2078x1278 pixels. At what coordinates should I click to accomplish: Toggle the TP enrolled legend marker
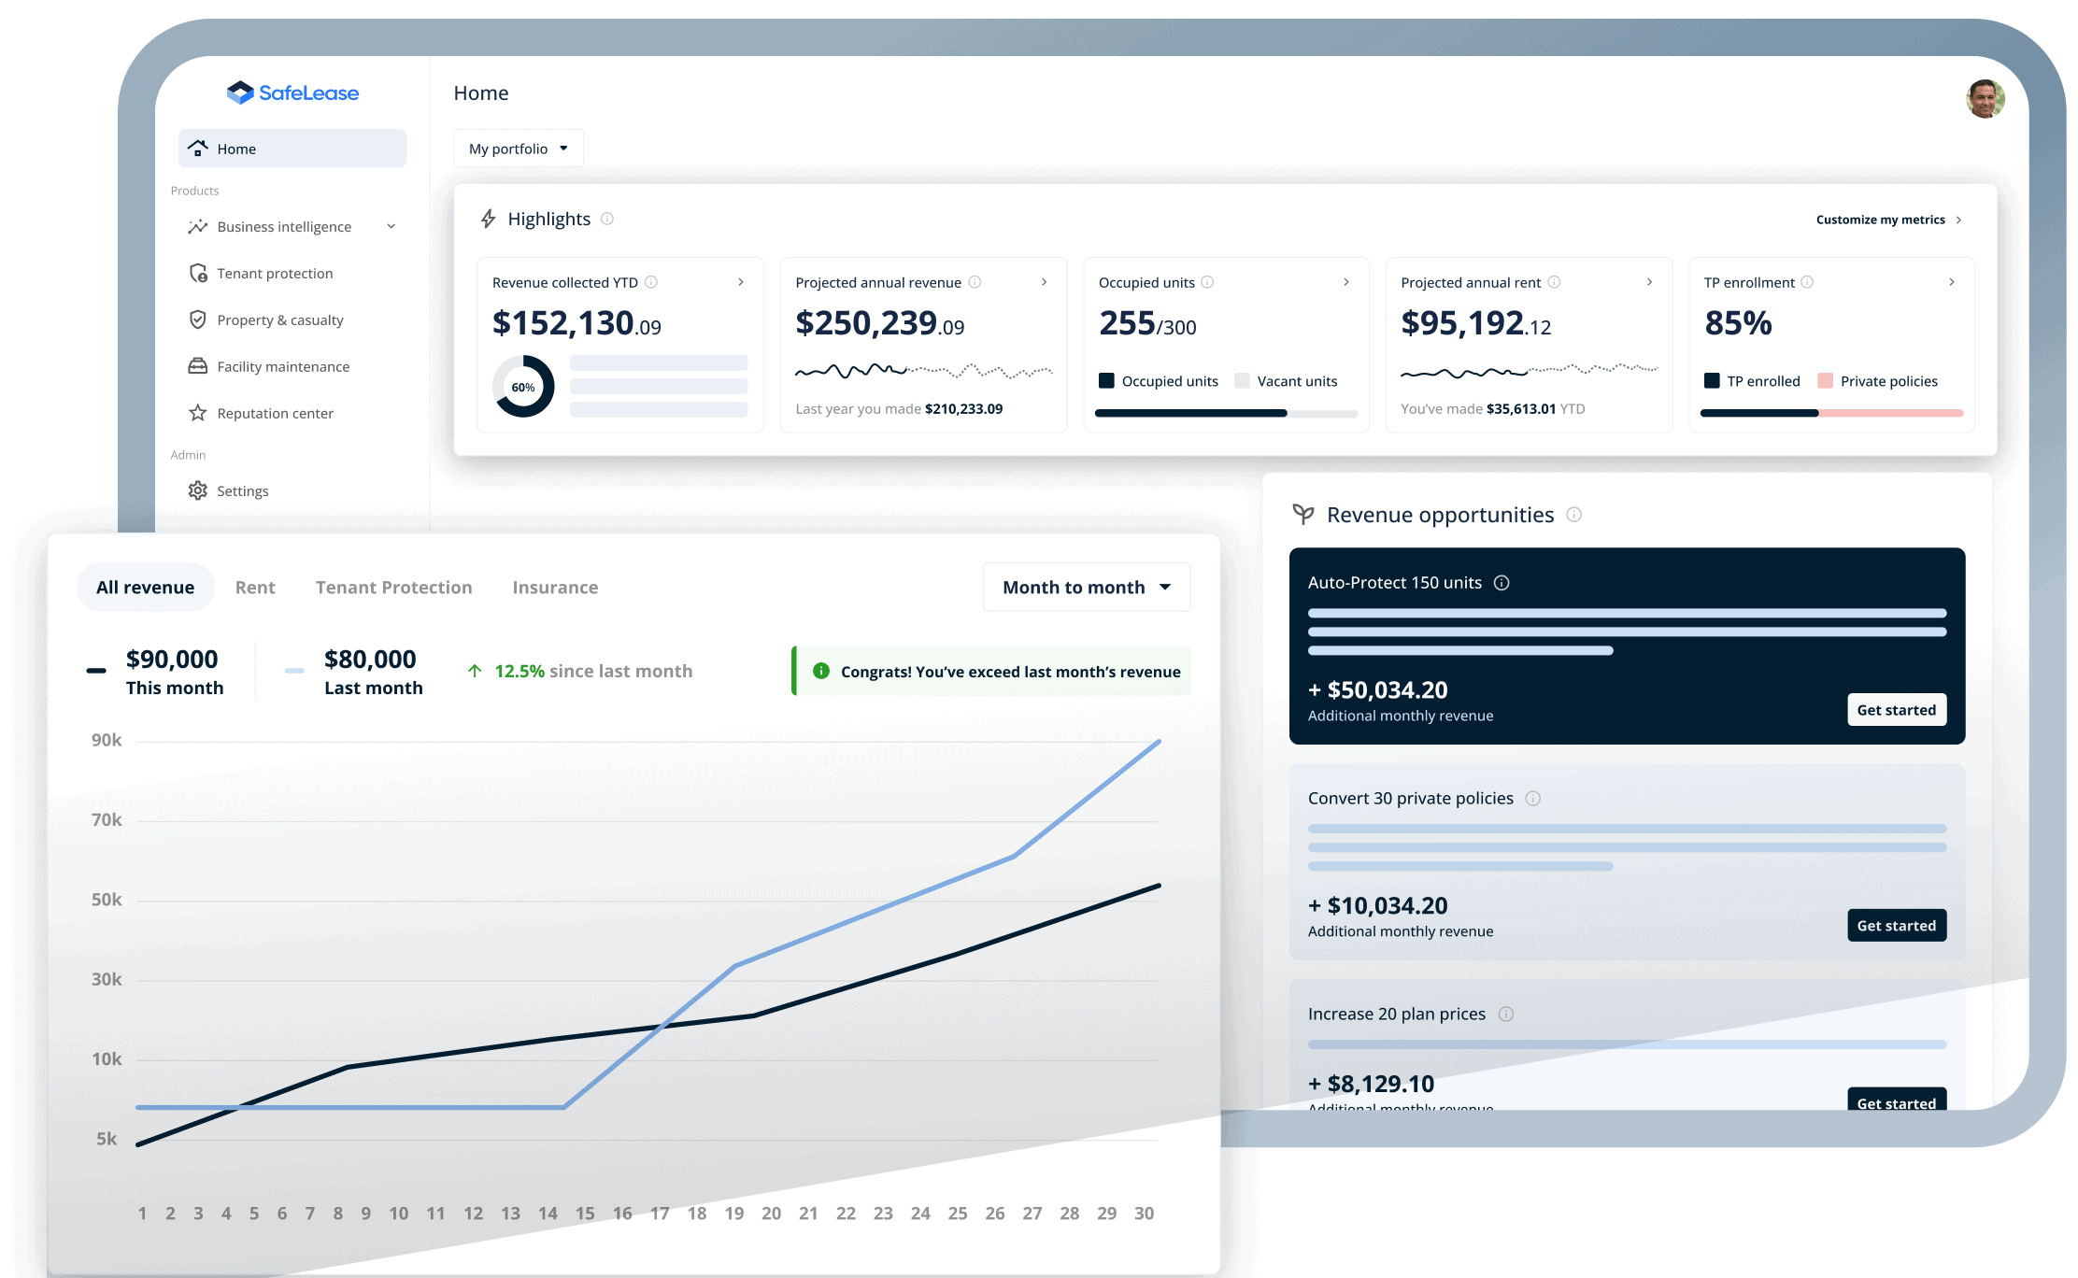tap(1712, 380)
